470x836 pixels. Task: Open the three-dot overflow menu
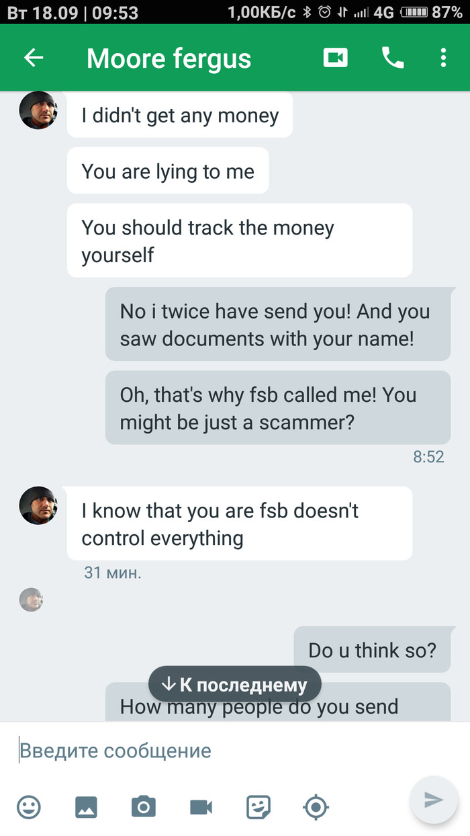click(443, 58)
